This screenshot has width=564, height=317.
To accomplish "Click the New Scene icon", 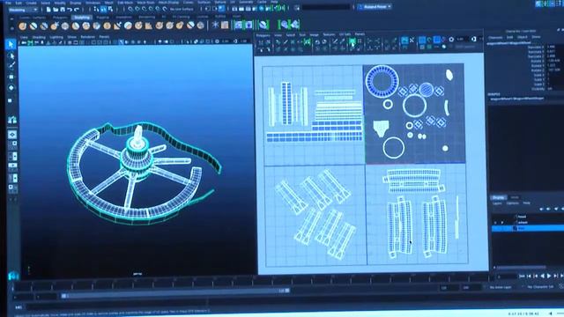I will click(x=48, y=10).
